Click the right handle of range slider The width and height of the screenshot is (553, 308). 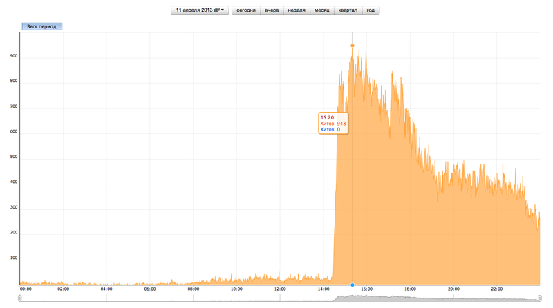(x=540, y=298)
